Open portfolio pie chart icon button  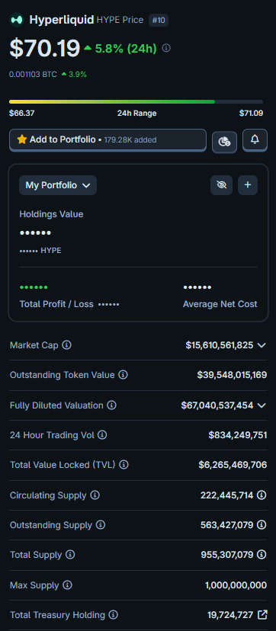coord(224,141)
